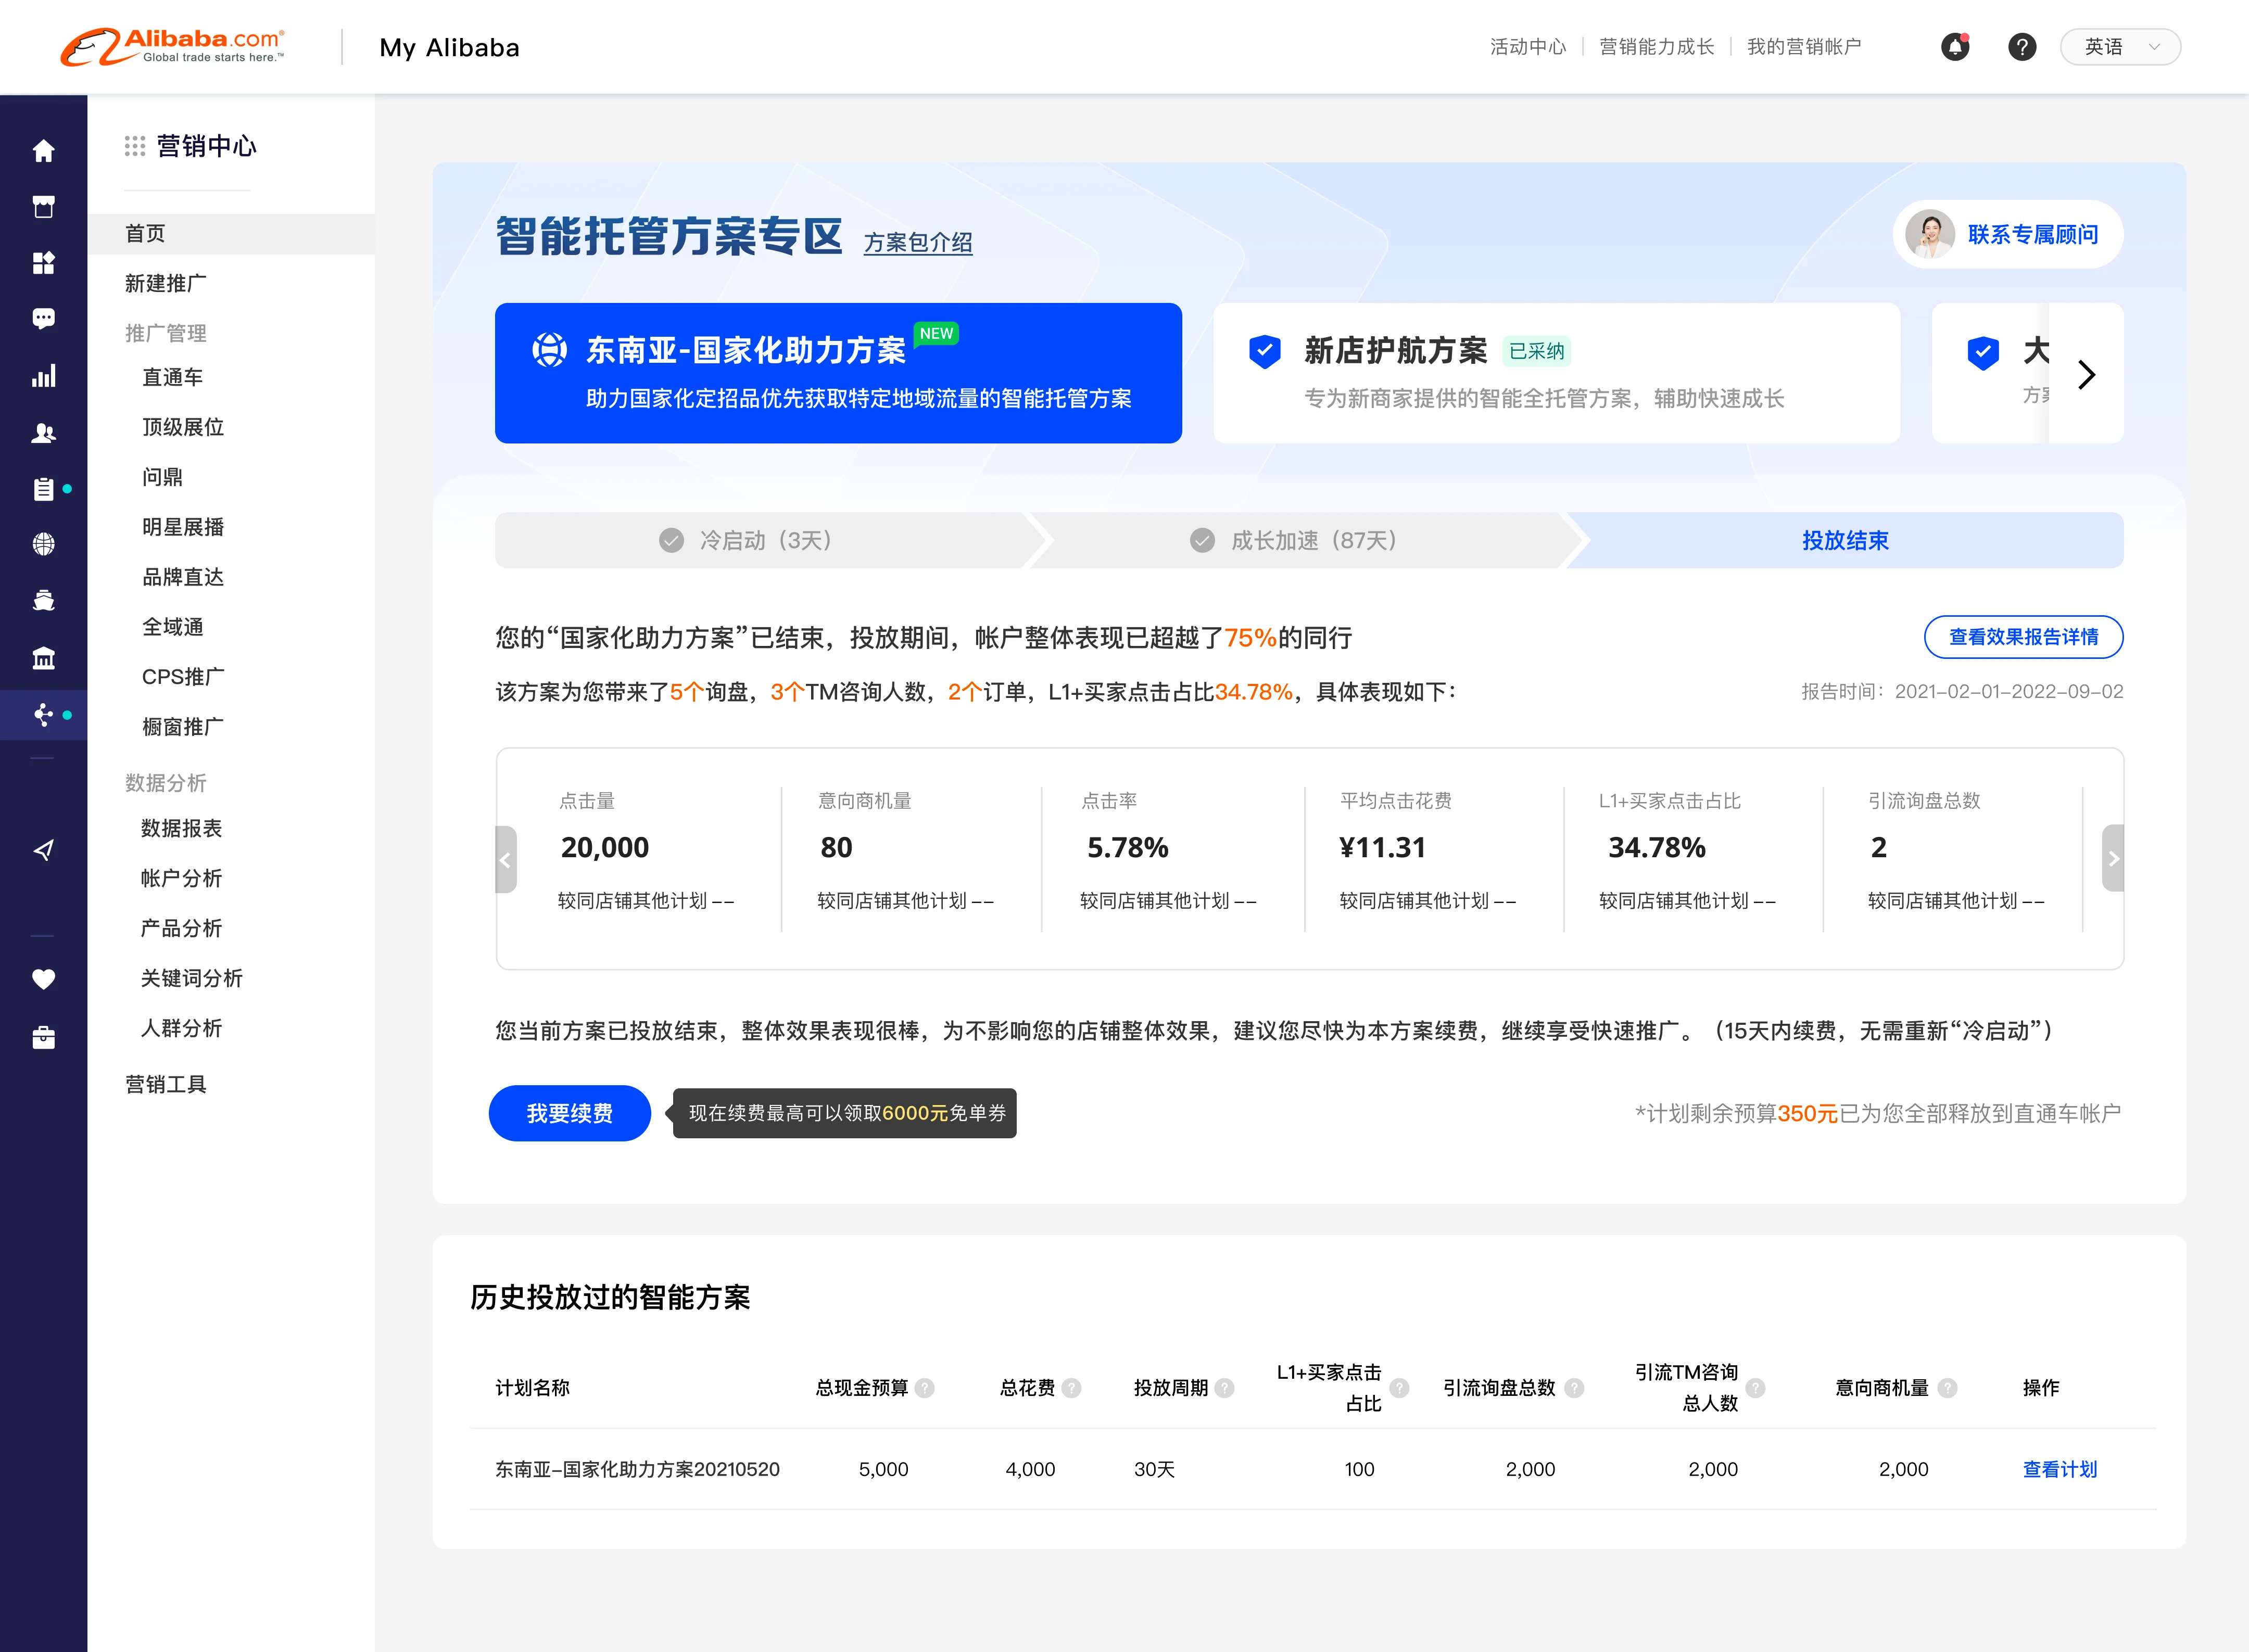Open the notification bell icon

[x=1954, y=47]
